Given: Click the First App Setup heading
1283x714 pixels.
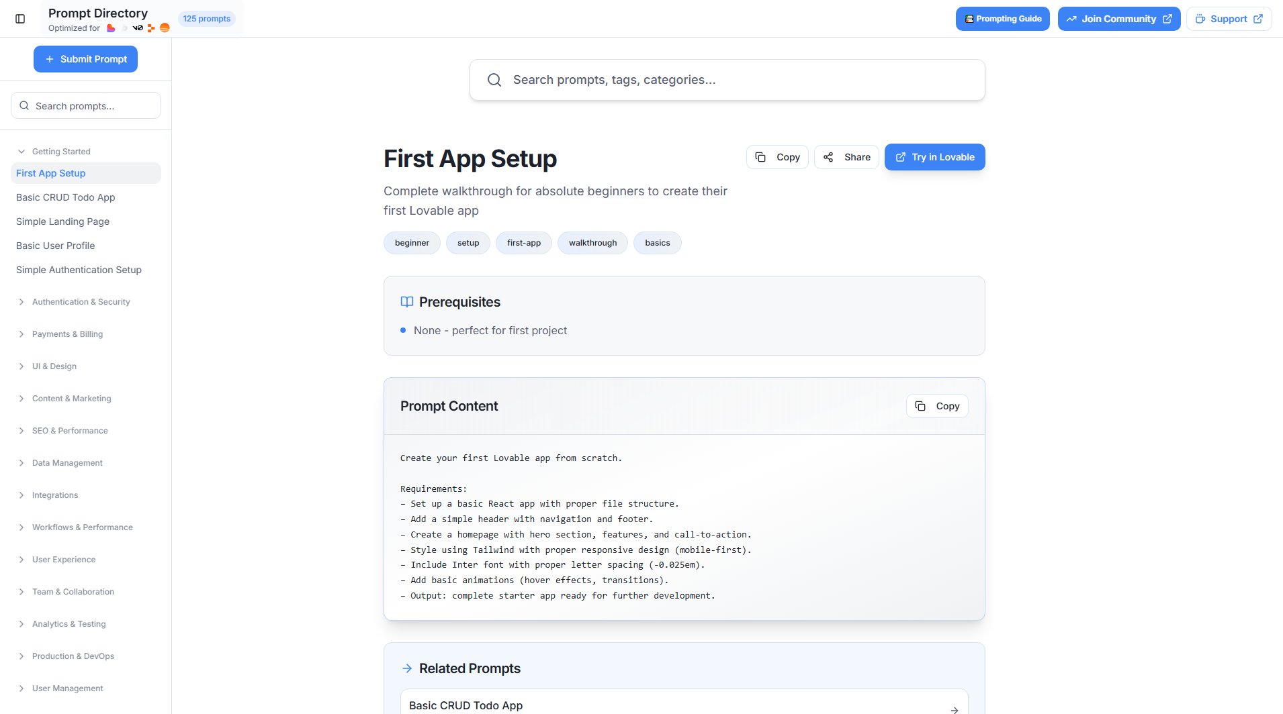Looking at the screenshot, I should click(470, 158).
